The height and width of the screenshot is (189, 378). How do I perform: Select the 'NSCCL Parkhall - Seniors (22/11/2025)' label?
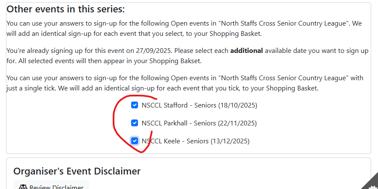(x=199, y=123)
